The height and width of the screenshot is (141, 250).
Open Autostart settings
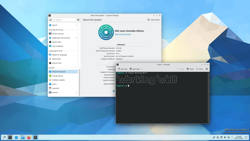click(63, 88)
